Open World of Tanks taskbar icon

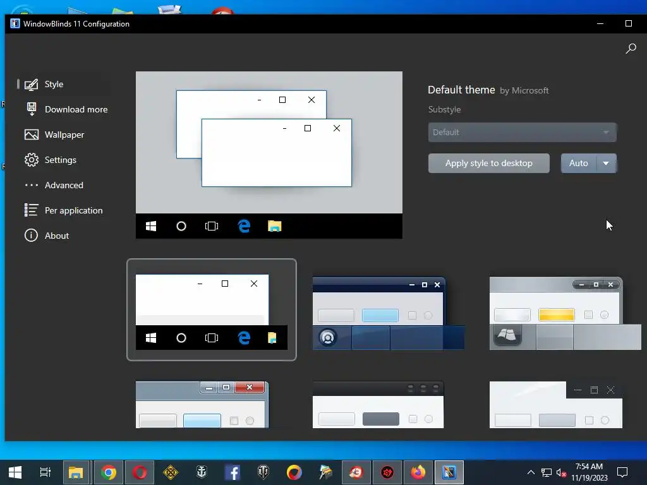coord(263,472)
